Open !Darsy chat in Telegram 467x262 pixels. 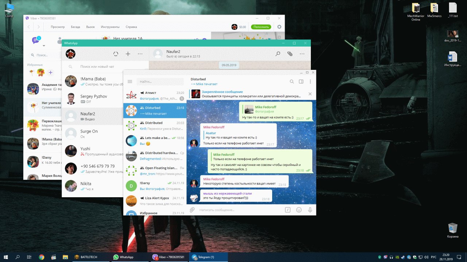(155, 186)
